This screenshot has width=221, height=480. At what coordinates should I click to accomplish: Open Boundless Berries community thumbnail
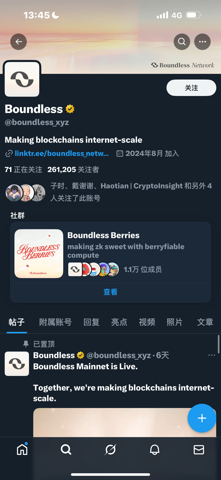click(x=39, y=254)
